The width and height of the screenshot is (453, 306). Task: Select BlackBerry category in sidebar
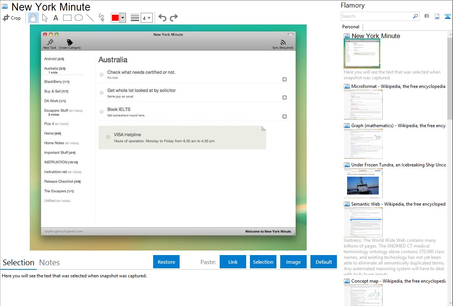(57, 81)
